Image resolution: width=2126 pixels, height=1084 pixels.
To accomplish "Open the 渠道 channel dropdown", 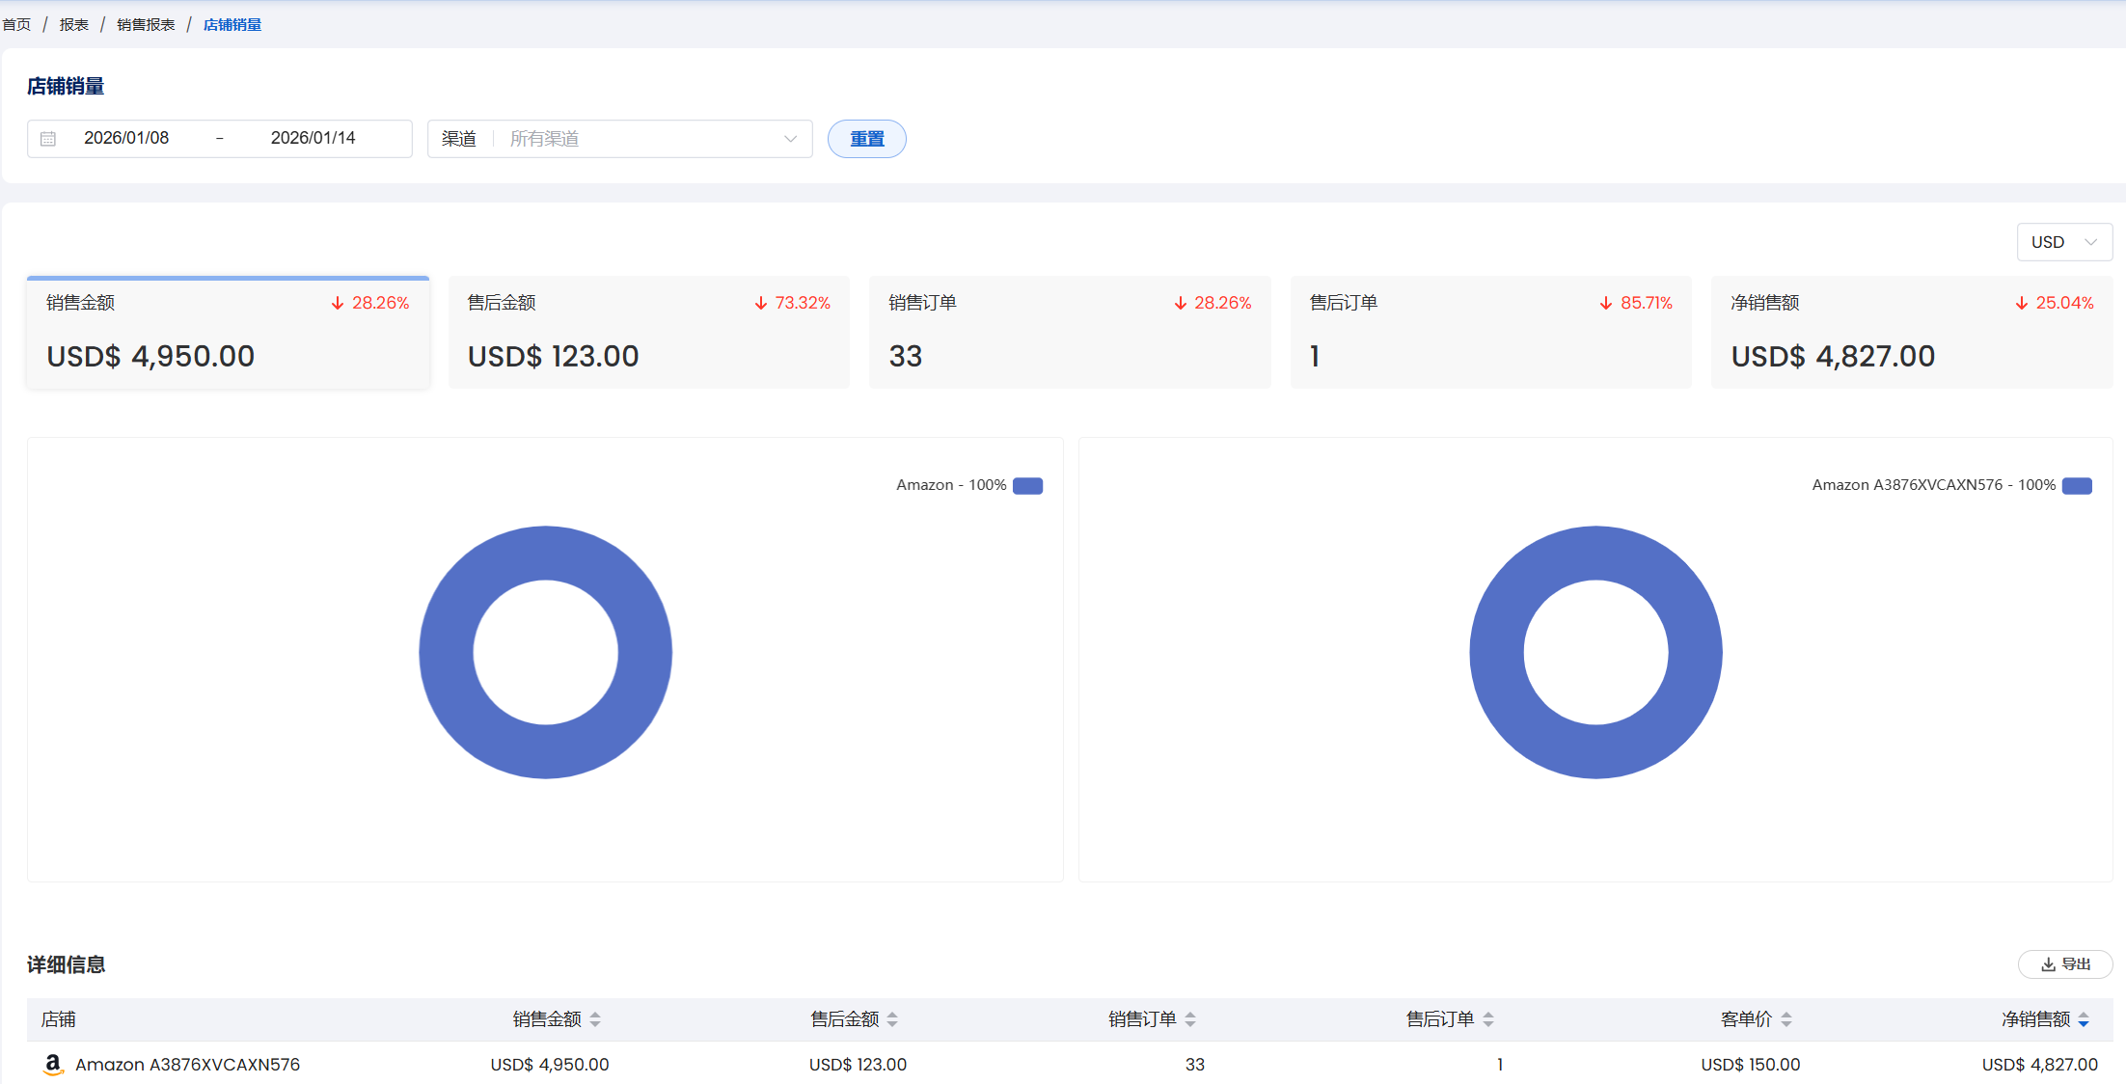I will coord(619,139).
